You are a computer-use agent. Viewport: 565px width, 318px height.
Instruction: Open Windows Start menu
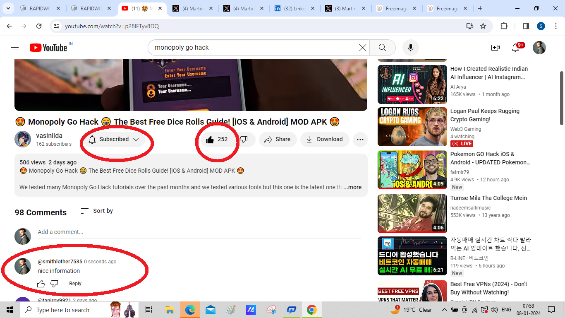click(10, 310)
